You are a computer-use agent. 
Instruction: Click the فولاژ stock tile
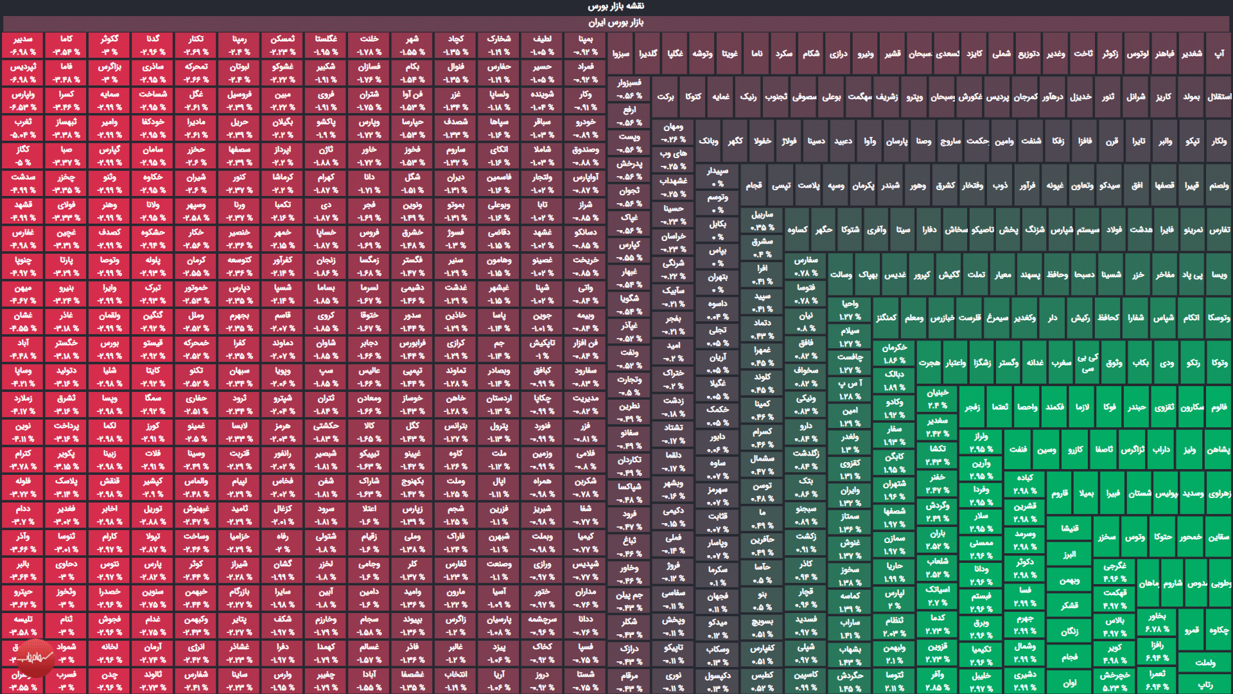[789, 141]
